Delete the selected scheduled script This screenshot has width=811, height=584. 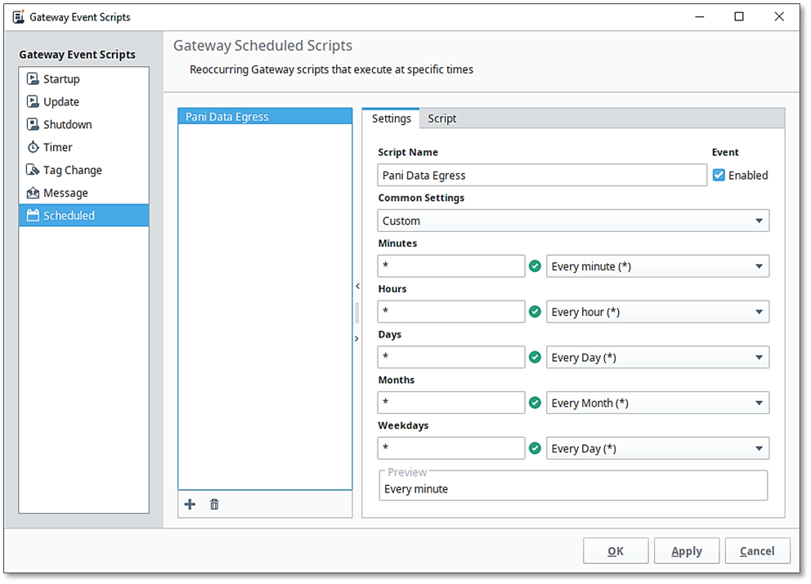point(214,505)
